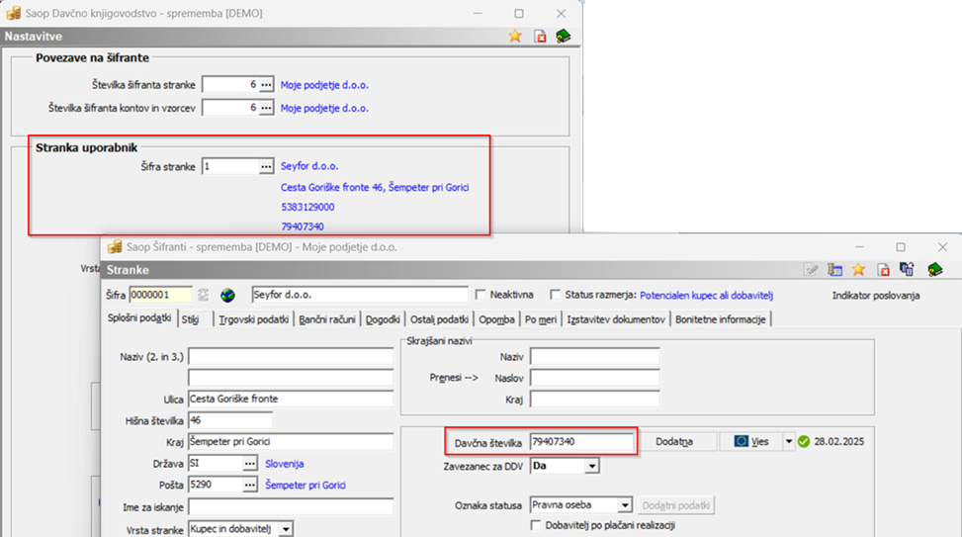
Task: Open lookup next to Šifra stranke
Action: [266, 166]
